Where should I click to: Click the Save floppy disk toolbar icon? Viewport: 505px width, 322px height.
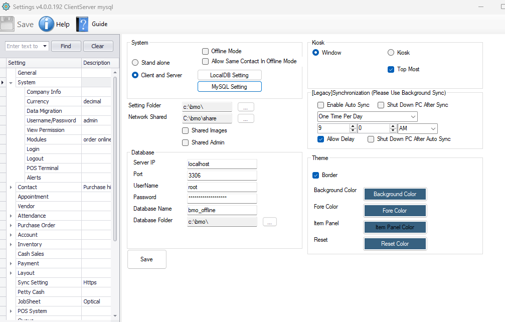[x=7, y=24]
